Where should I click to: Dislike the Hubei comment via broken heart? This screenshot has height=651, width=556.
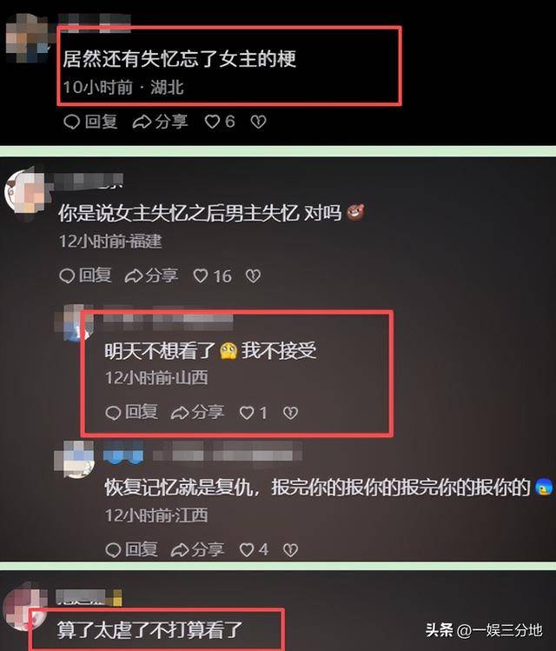(258, 122)
